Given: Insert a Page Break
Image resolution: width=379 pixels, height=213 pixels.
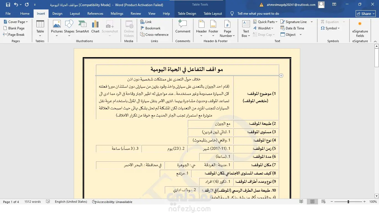Looking at the screenshot, I should (x=14, y=34).
